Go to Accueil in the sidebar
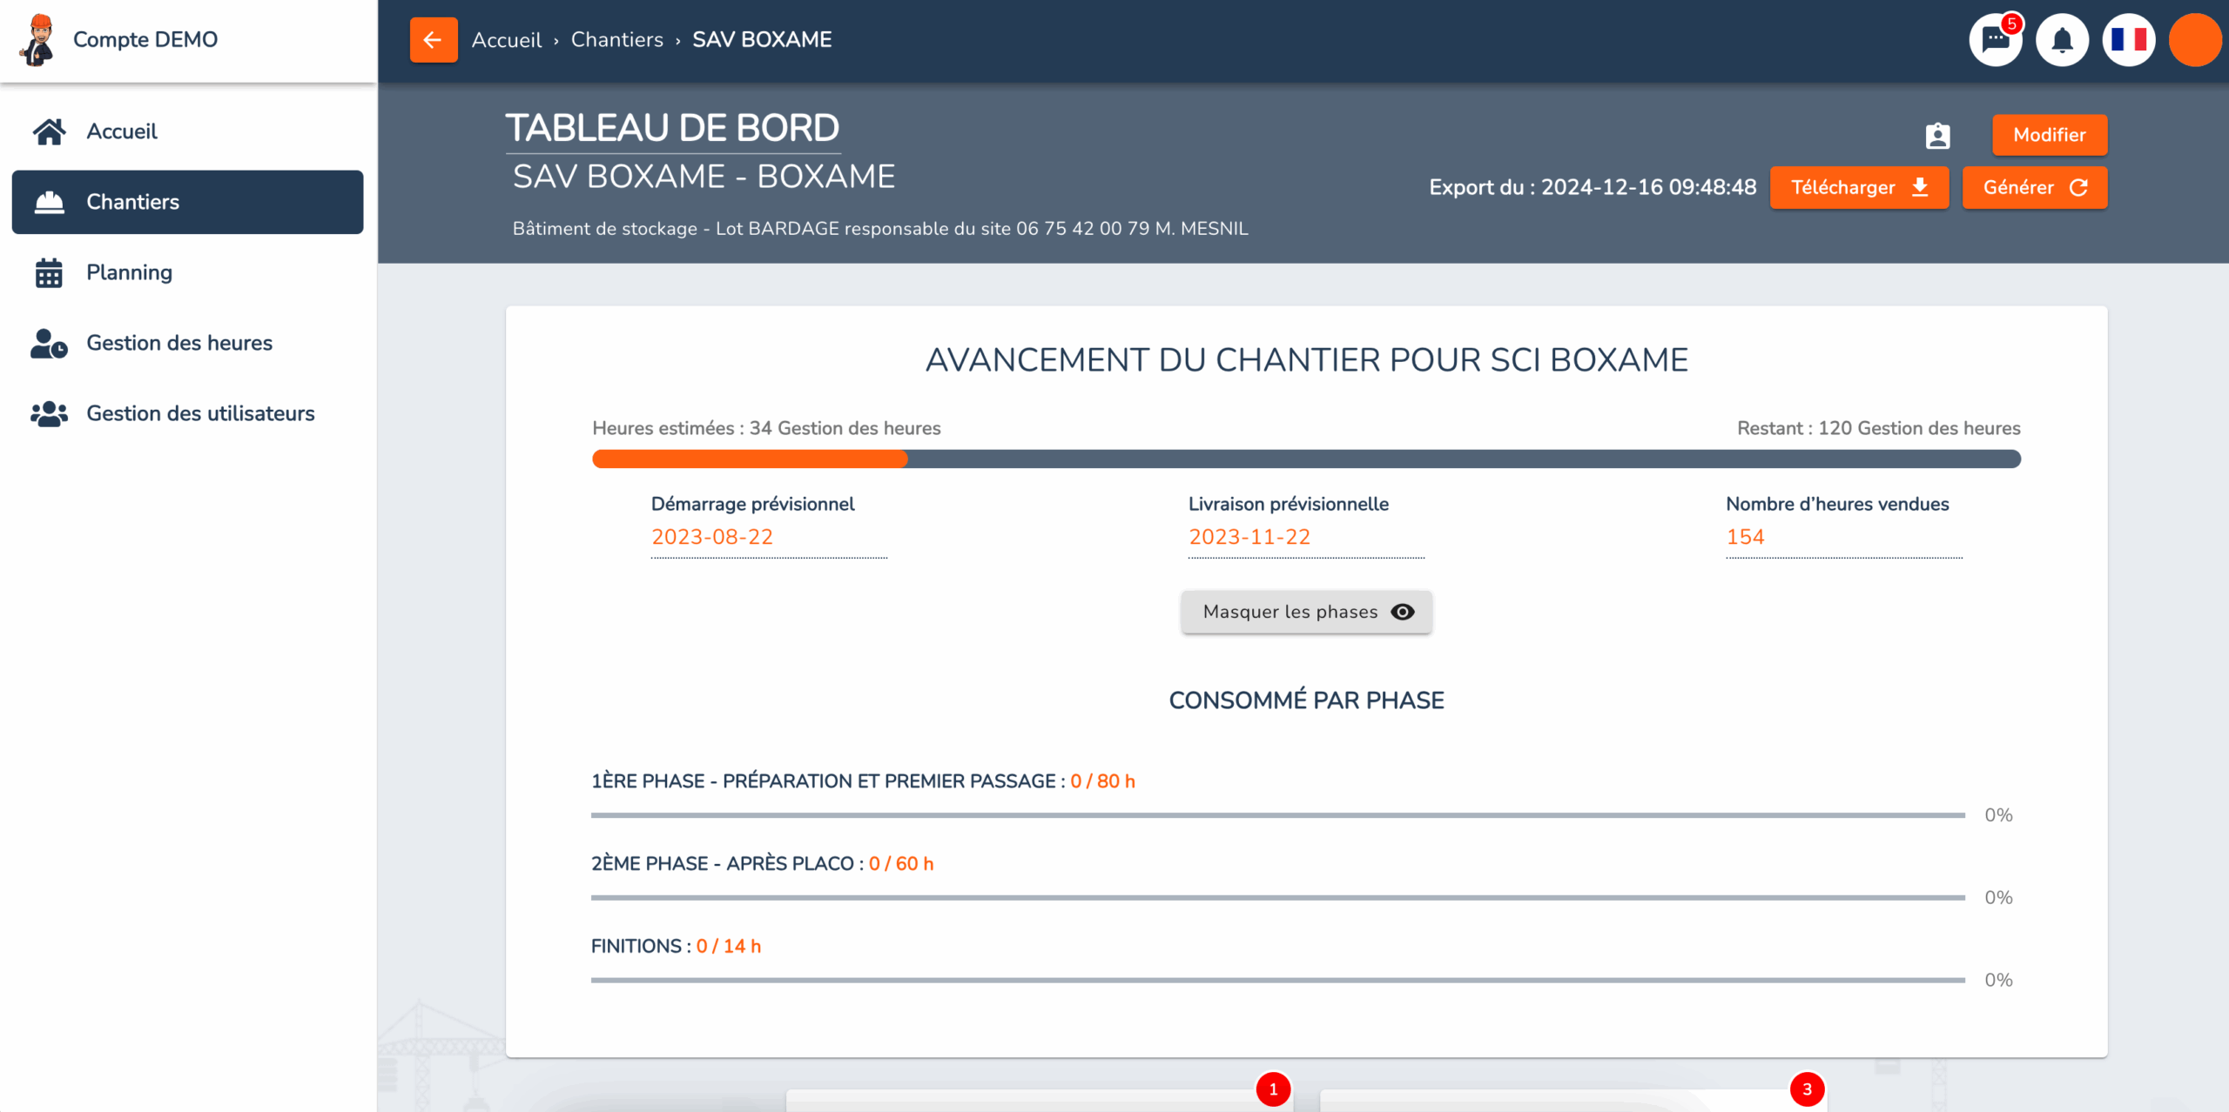Image resolution: width=2229 pixels, height=1112 pixels. (187, 131)
